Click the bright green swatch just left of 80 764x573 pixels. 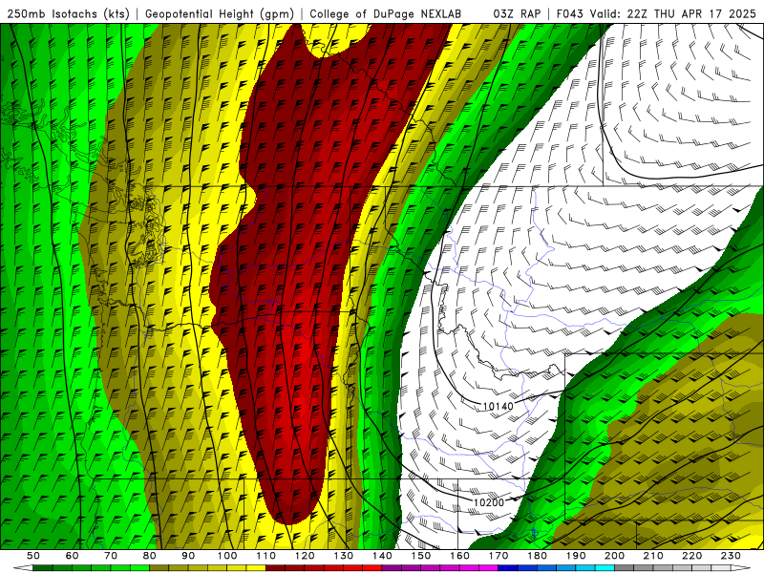(x=139, y=568)
